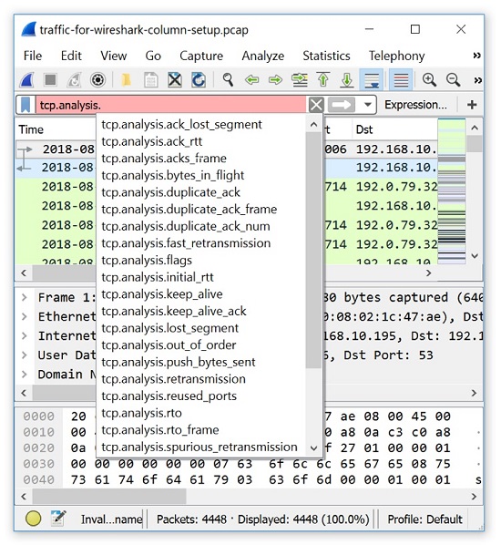This screenshot has width=501, height=545.
Task: Toggle auto-scroll during live capture
Action: tap(371, 80)
